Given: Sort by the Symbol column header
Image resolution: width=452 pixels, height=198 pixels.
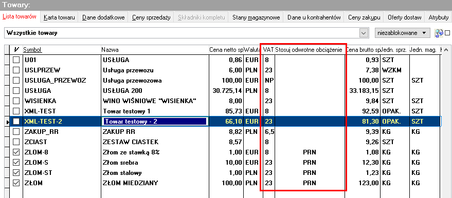Looking at the screenshot, I should pyautogui.click(x=32, y=50).
